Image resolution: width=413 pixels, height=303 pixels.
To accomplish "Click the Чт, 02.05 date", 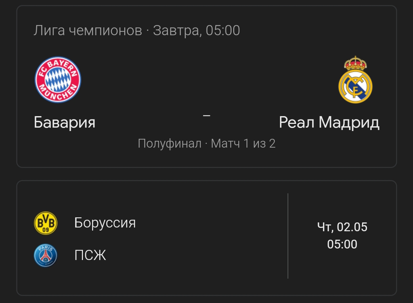I will [342, 227].
